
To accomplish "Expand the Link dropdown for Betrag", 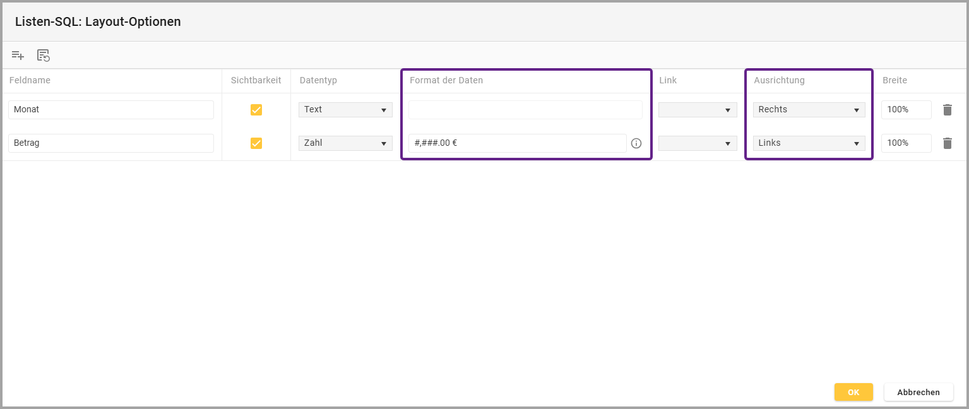I will click(x=698, y=143).
